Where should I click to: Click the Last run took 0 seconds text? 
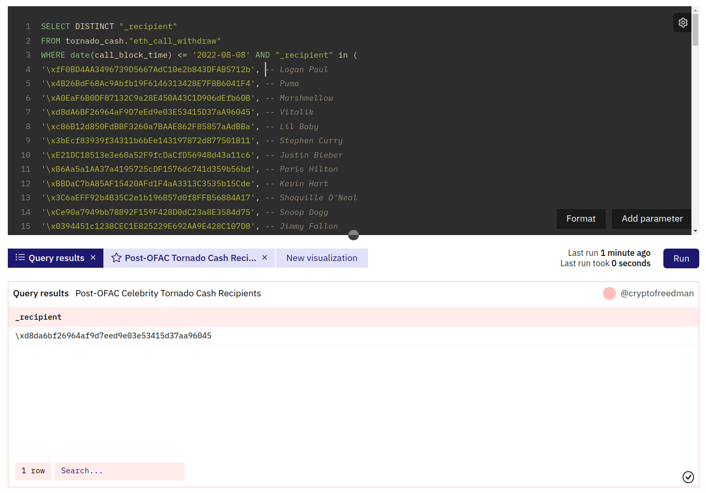(x=605, y=264)
